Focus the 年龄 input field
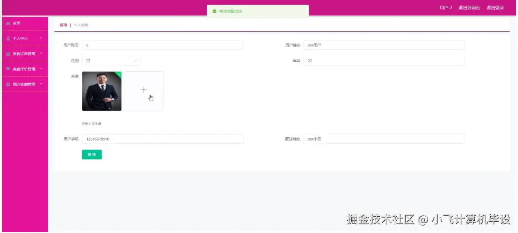518x233 pixels. tap(384, 61)
